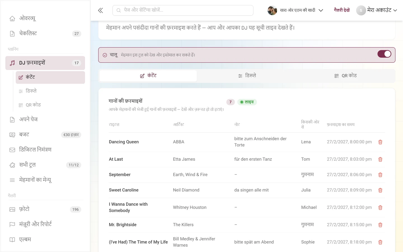Click the requester name Sophie
This screenshot has width=403, height=252.
click(x=308, y=242)
